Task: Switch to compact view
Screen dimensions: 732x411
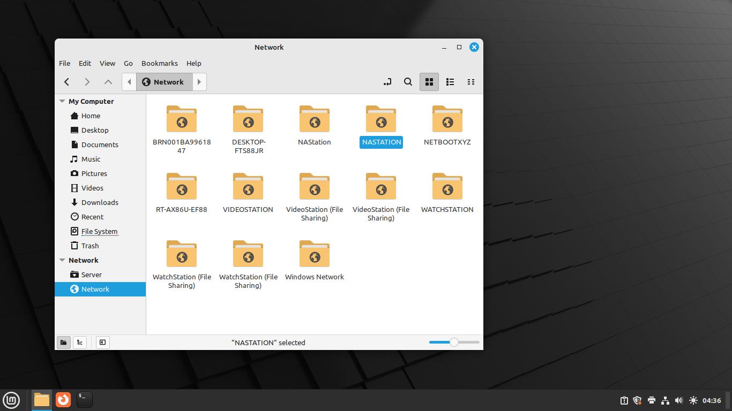Action: click(471, 82)
